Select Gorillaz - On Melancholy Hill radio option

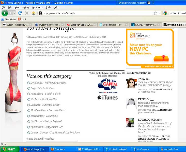(29, 121)
